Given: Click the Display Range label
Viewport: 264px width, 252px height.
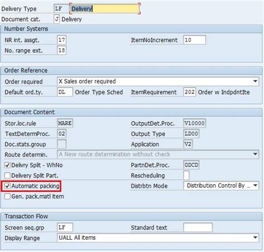Looking at the screenshot, I should [x=22, y=238].
